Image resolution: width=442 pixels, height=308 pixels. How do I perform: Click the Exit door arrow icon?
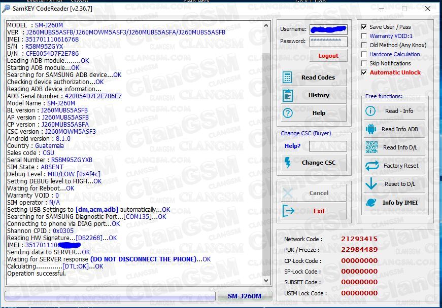pyautogui.click(x=288, y=211)
